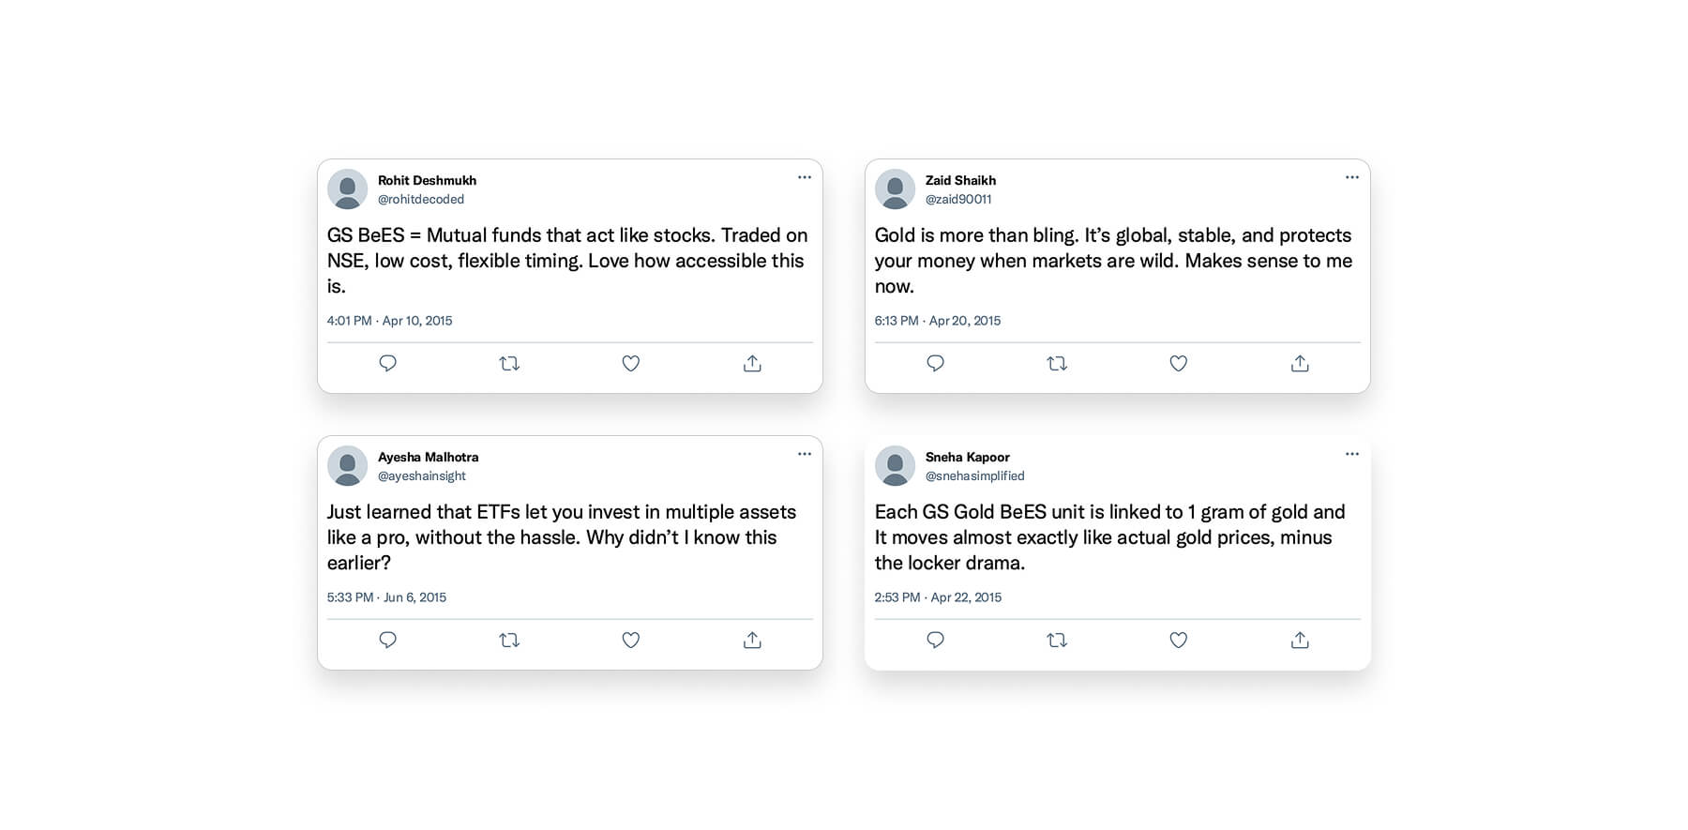Reply to Sneha Kapoor's tweet
Image resolution: width=1688 pixels, height=830 pixels.
click(x=935, y=640)
